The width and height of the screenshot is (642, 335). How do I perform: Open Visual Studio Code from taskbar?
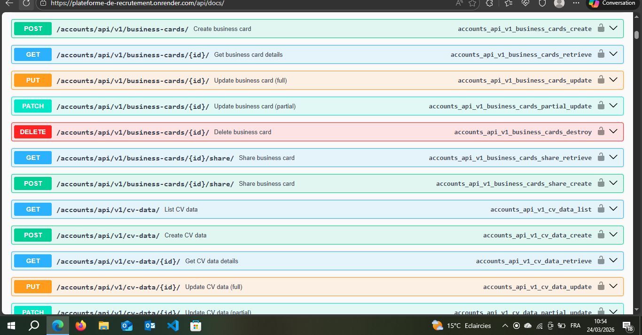[173, 325]
